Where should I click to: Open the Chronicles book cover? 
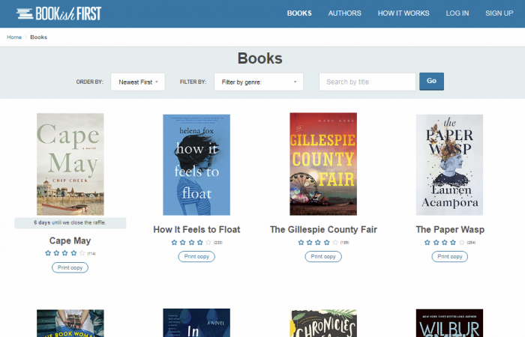[323, 323]
